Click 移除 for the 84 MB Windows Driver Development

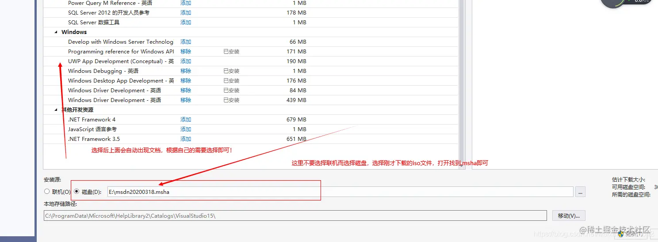click(x=186, y=91)
